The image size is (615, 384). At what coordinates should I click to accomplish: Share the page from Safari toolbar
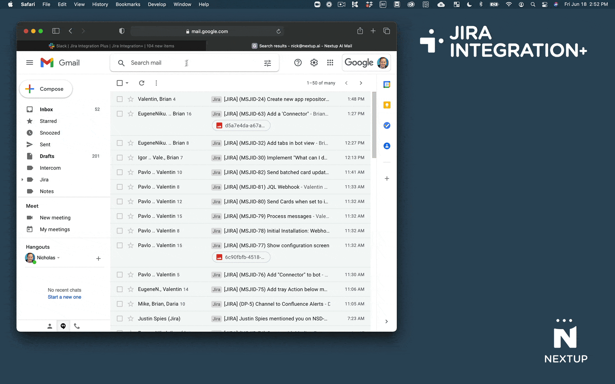[x=360, y=31]
